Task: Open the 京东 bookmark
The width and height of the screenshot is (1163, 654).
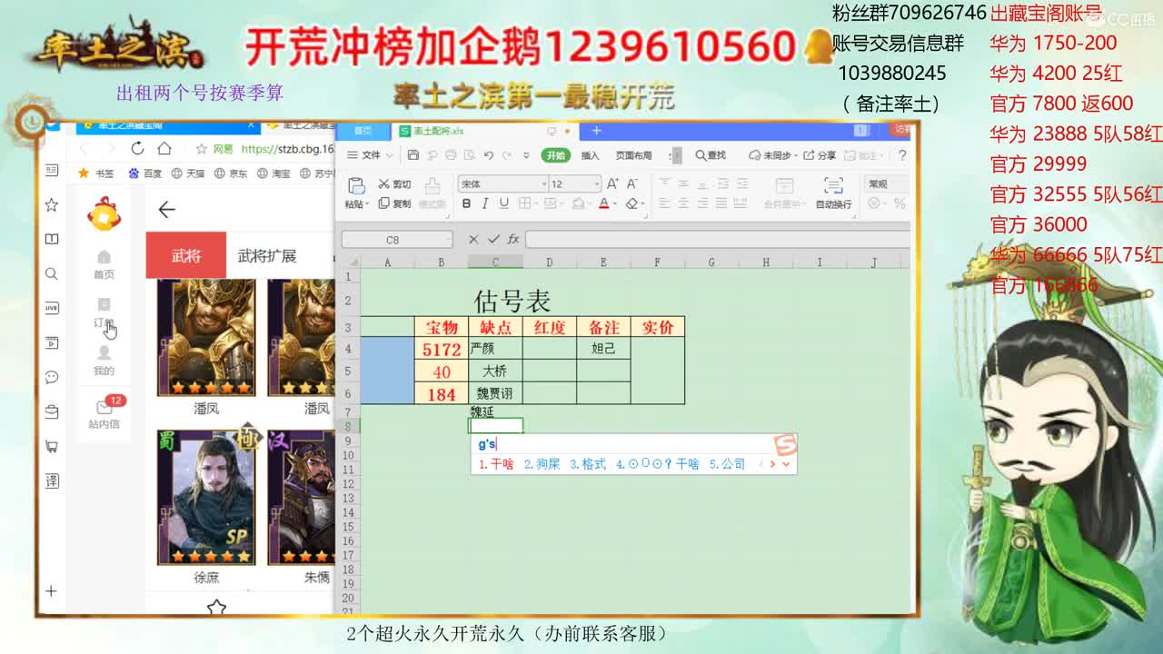Action: click(x=231, y=173)
